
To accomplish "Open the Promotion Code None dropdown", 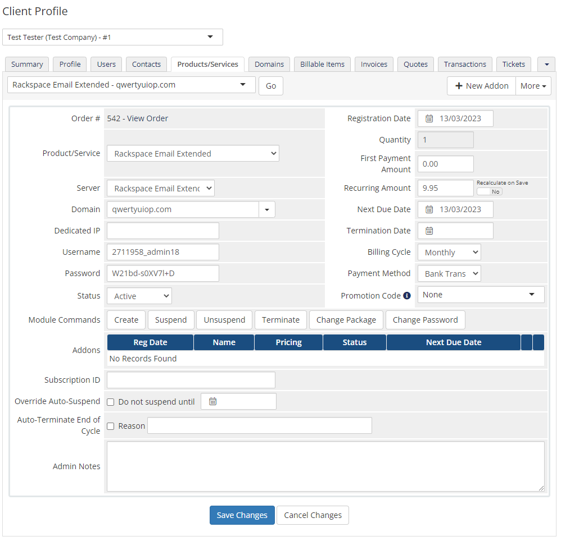I will (x=481, y=295).
